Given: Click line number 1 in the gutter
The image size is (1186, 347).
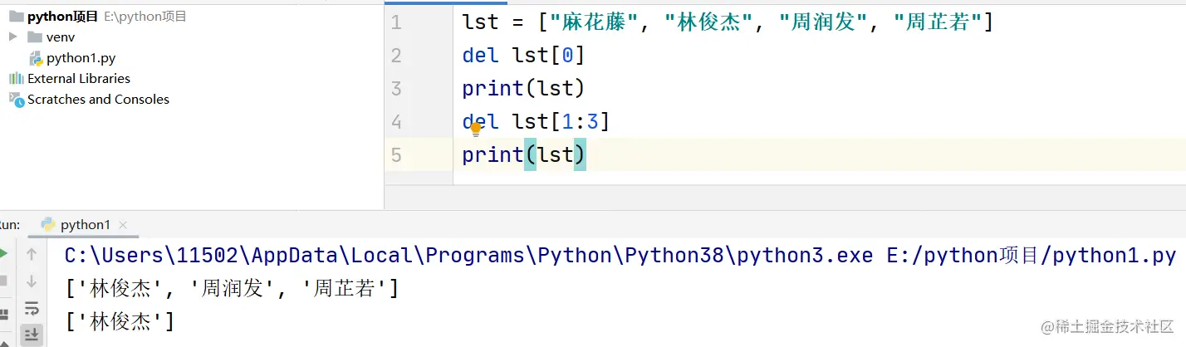Looking at the screenshot, I should [x=395, y=22].
